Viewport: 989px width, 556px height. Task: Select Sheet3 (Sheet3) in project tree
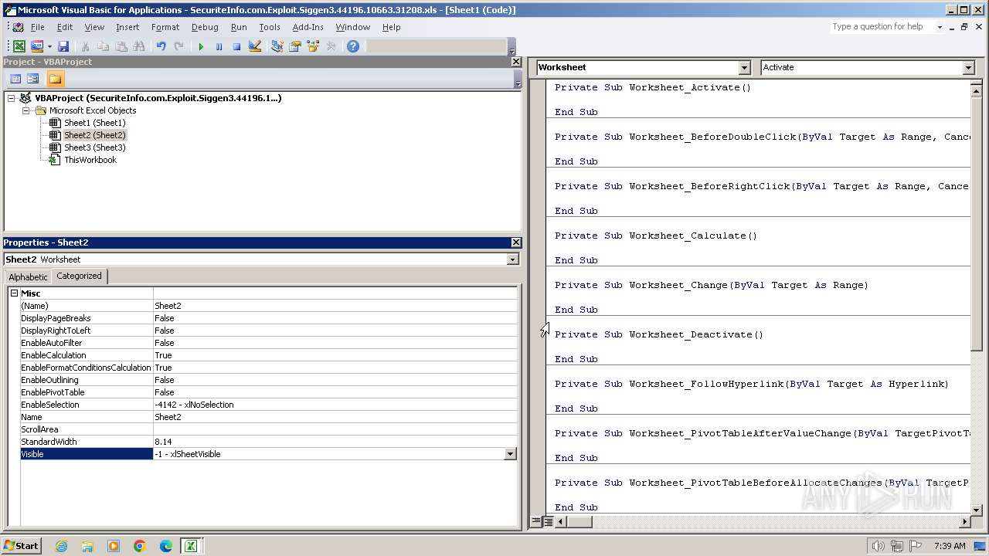point(94,147)
